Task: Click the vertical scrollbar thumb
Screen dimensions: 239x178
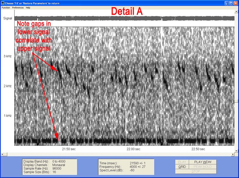Action: coord(236,101)
